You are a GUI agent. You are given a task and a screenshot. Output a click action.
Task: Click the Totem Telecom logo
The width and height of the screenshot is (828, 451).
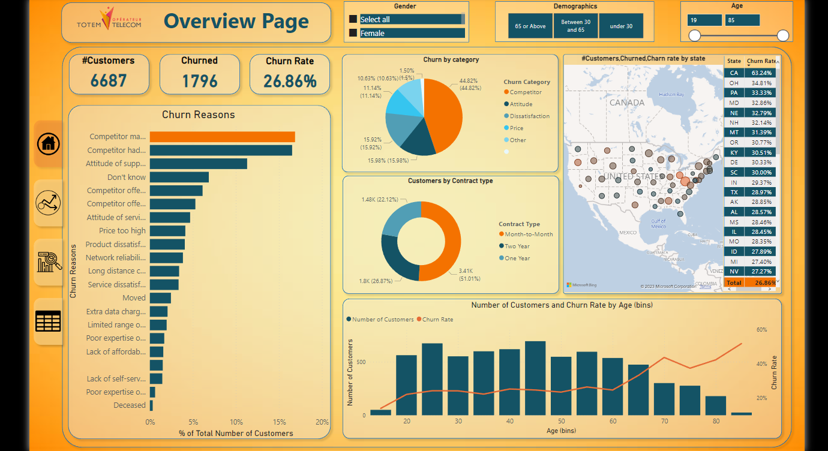point(109,19)
